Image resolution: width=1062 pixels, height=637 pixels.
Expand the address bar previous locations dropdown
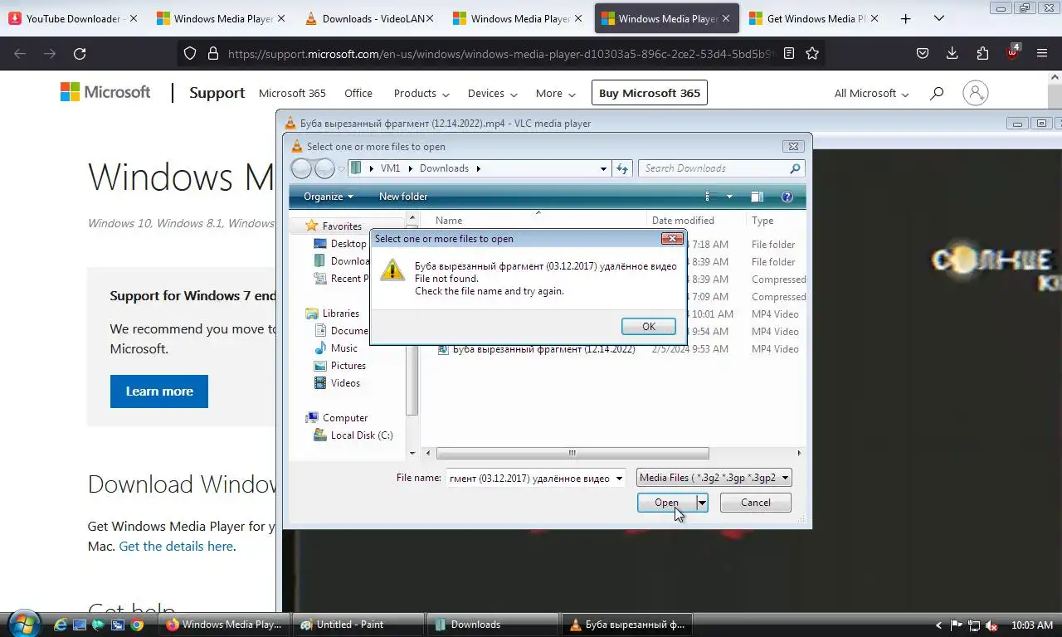[603, 168]
